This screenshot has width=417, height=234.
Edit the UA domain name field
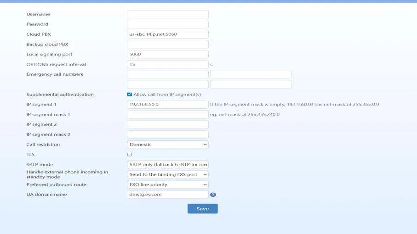point(168,194)
